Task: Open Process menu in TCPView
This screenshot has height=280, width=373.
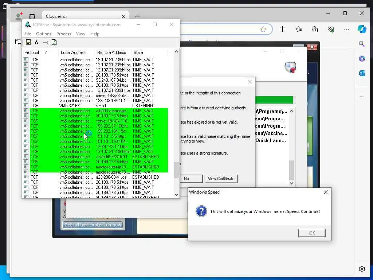Action: [63, 34]
